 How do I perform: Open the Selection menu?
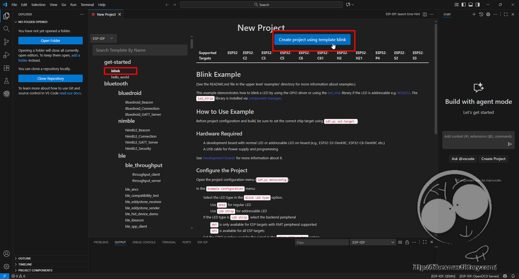[x=39, y=4]
